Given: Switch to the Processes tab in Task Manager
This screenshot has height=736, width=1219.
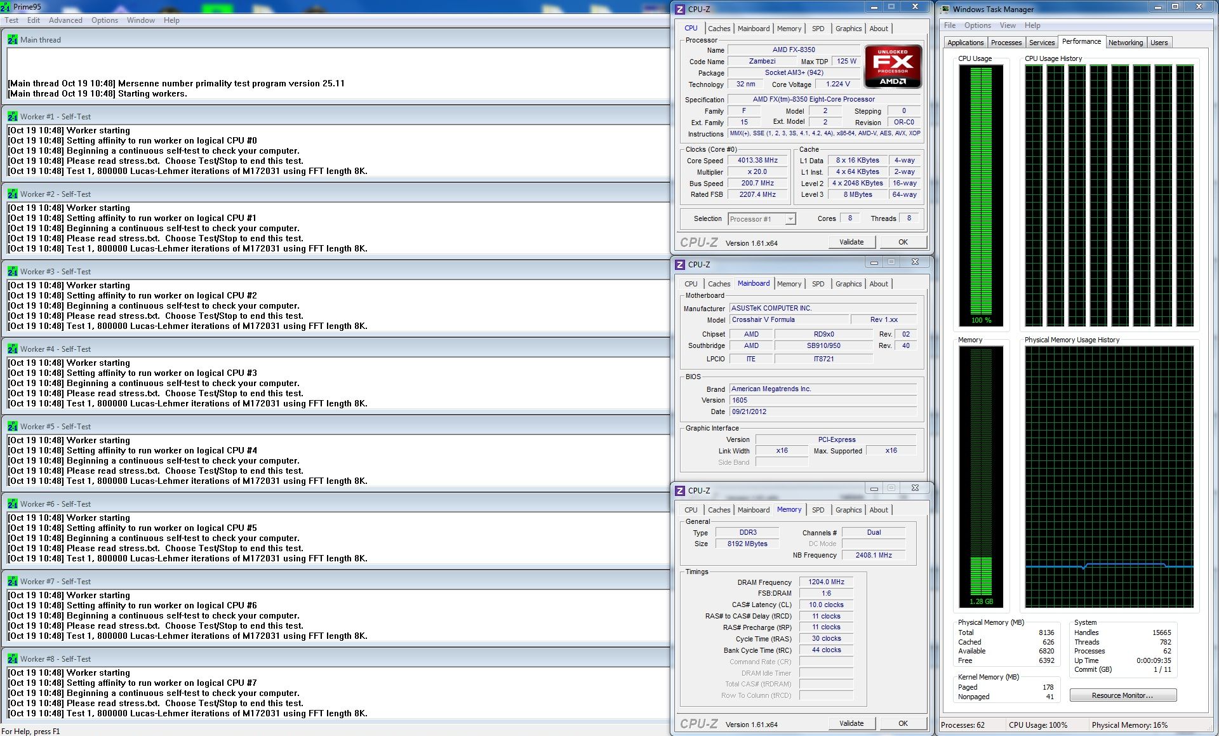Looking at the screenshot, I should [1006, 43].
